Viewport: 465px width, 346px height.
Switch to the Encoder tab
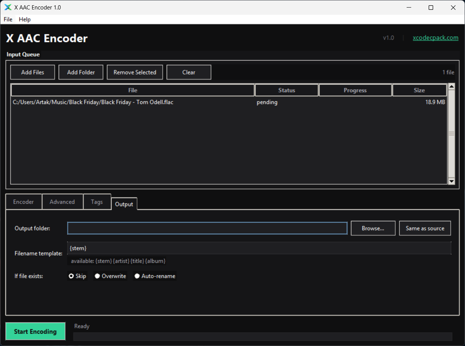tap(23, 202)
